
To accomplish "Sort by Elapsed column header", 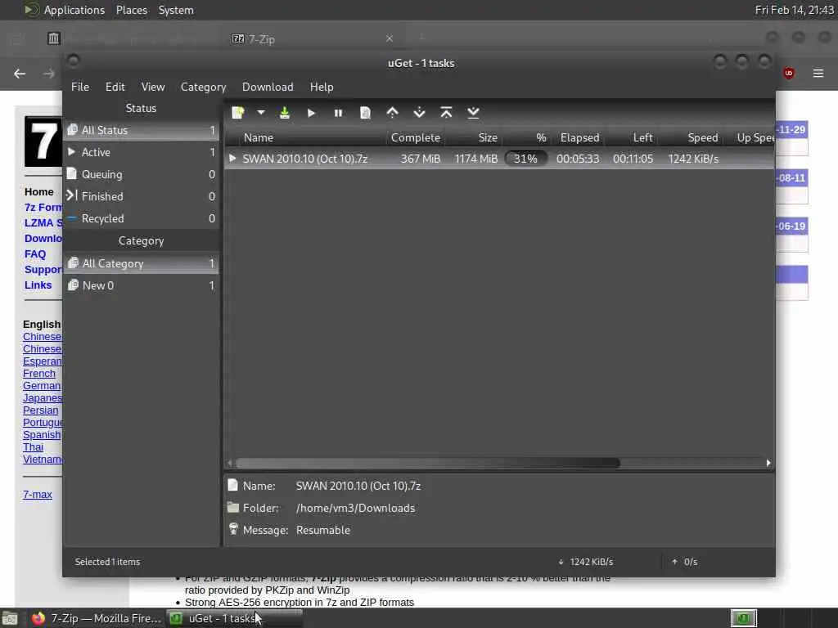I will click(579, 137).
